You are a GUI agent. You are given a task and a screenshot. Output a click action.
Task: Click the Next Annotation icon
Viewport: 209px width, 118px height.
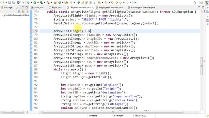pos(99,3)
